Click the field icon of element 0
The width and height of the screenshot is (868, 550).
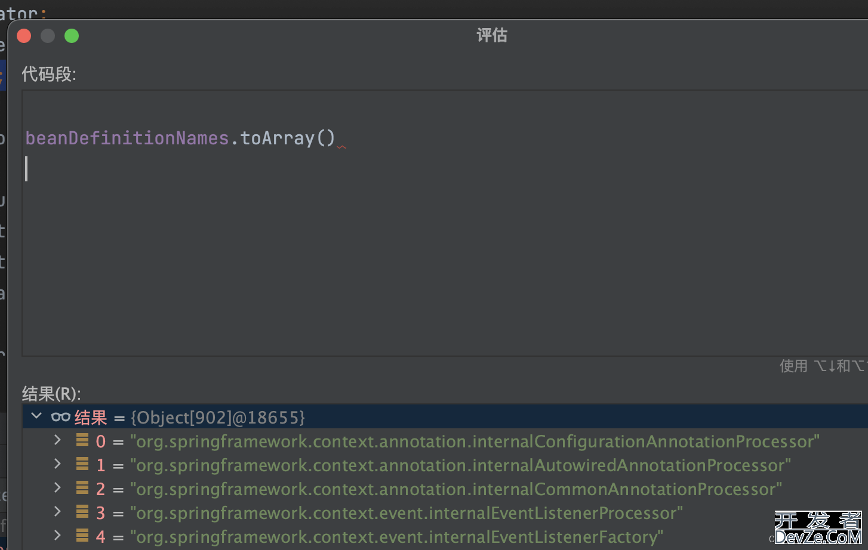(x=82, y=440)
